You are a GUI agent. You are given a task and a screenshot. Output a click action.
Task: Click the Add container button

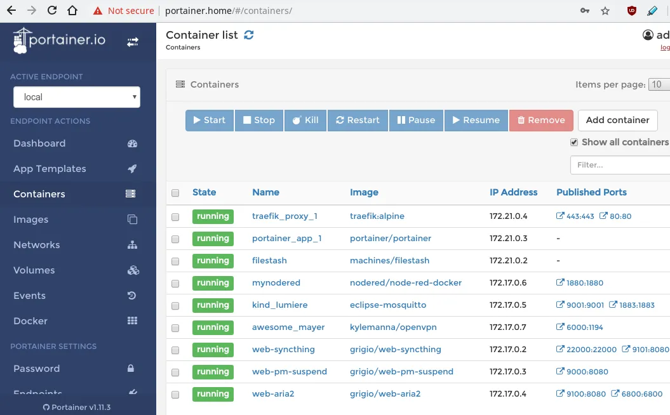617,121
